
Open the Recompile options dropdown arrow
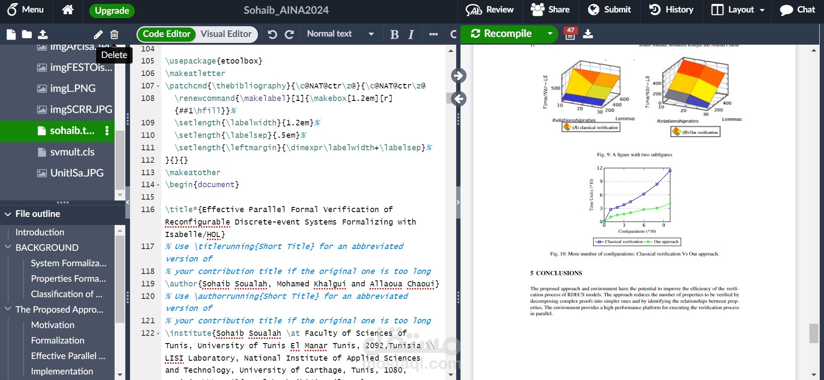pos(550,33)
